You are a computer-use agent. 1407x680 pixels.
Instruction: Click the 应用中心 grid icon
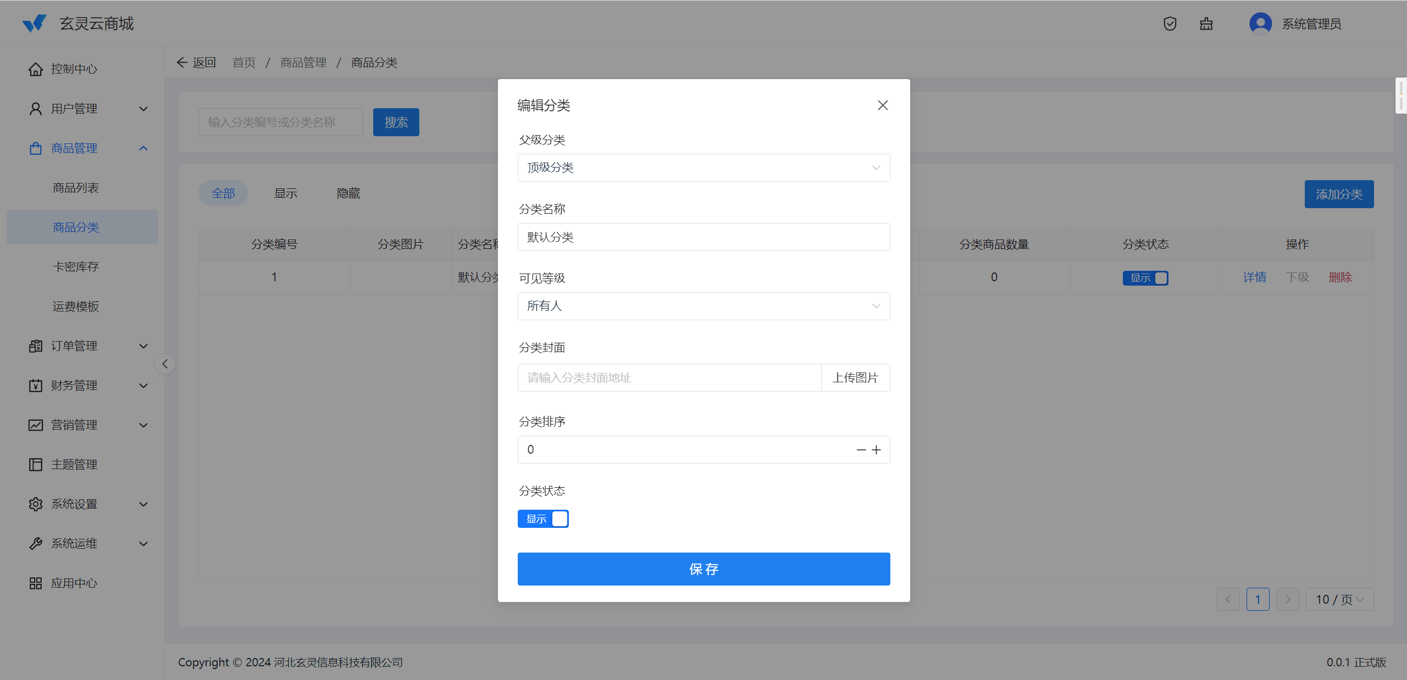click(36, 583)
